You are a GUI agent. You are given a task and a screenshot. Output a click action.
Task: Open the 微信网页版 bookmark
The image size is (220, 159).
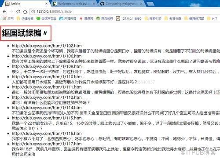[x=46, y=18]
